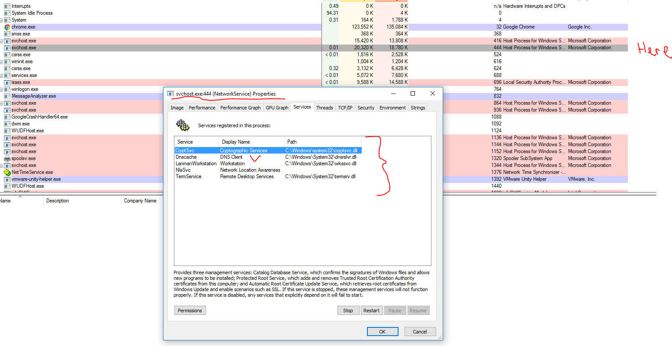672x346 pixels.
Task: Click the lsass.exe process icon
Action: pyautogui.click(x=7, y=82)
